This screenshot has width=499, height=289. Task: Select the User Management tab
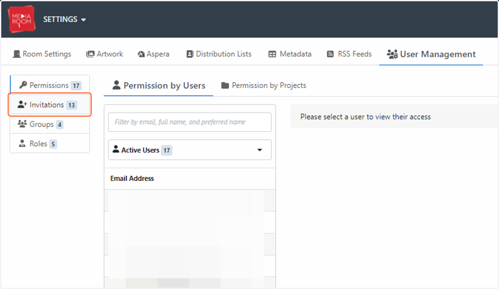click(x=431, y=54)
